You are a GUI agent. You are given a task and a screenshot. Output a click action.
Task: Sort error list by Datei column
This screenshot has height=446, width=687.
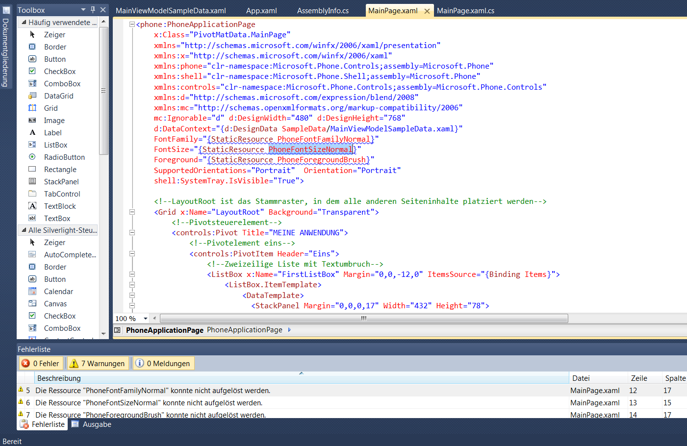[598, 378]
